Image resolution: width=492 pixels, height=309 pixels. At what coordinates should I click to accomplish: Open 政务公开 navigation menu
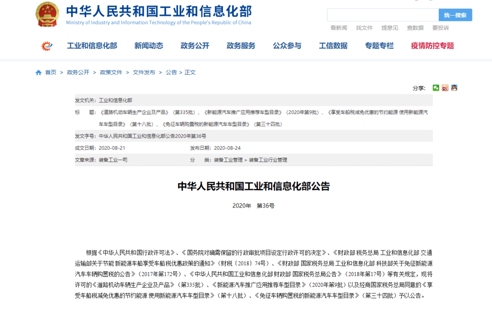pyautogui.click(x=195, y=46)
